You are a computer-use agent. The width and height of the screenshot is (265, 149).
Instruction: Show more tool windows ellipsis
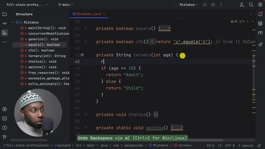[5, 42]
